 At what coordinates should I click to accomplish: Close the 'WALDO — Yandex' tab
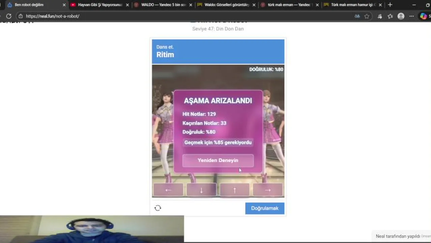(x=191, y=5)
